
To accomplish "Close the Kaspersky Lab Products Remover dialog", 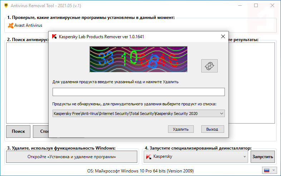I will click(x=223, y=36).
